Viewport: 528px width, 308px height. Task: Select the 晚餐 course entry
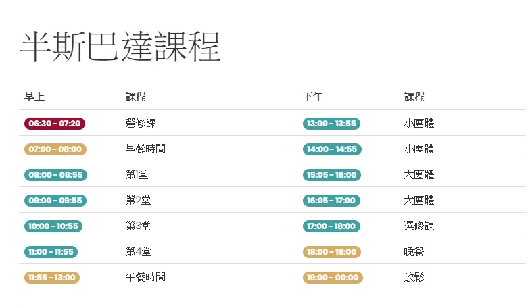click(x=414, y=251)
